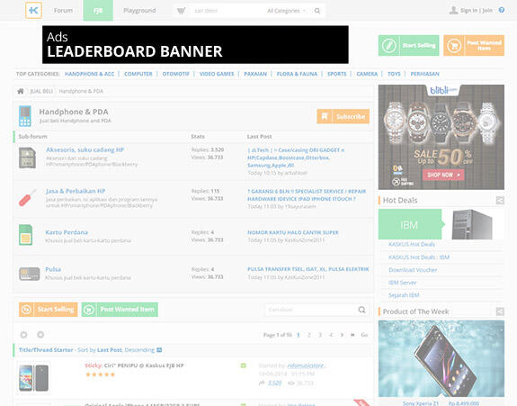Click orange Start Selling above thread list
This screenshot has height=406, width=517.
click(x=49, y=310)
